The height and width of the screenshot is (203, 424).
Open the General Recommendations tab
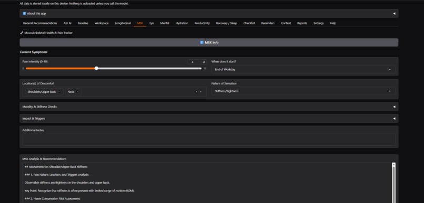(40, 23)
